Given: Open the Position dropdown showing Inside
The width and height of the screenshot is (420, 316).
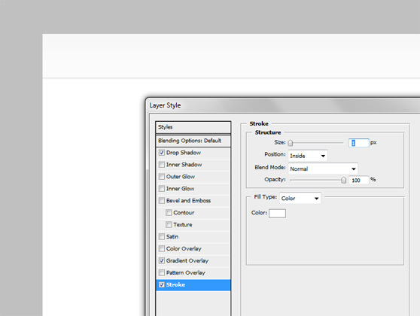Looking at the screenshot, I should tap(308, 156).
